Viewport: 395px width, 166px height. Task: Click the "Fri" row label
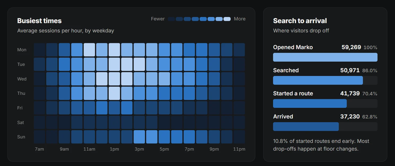(20, 108)
